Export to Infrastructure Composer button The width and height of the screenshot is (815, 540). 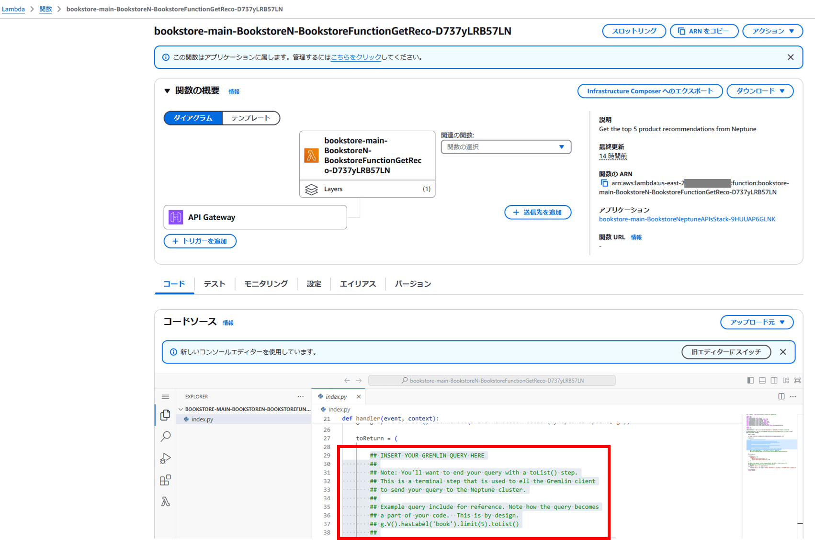(650, 91)
